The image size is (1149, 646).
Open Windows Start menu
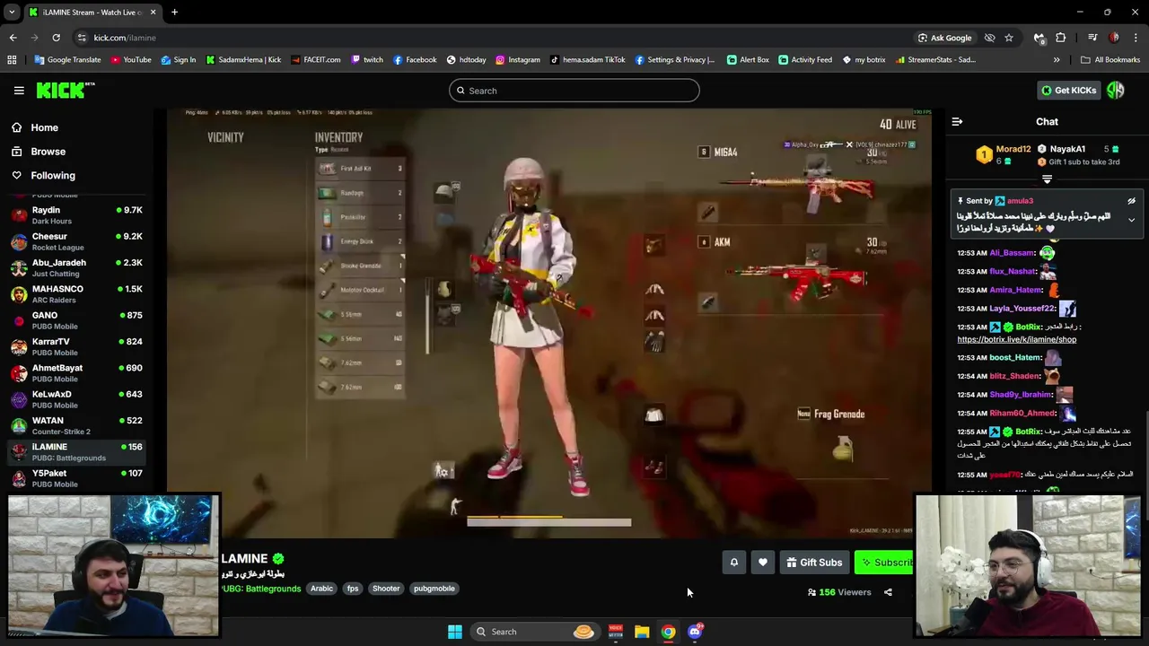[x=455, y=632]
